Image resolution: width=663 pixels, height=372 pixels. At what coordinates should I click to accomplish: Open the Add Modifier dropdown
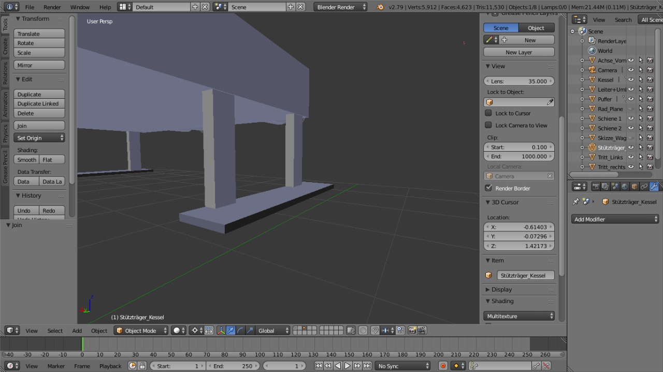[x=615, y=219]
